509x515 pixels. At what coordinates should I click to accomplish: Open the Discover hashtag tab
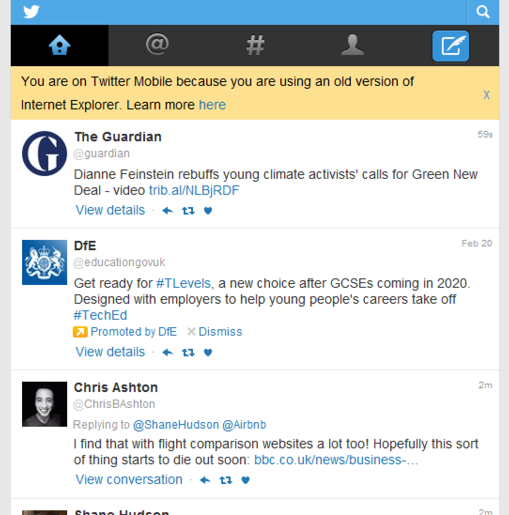255,46
